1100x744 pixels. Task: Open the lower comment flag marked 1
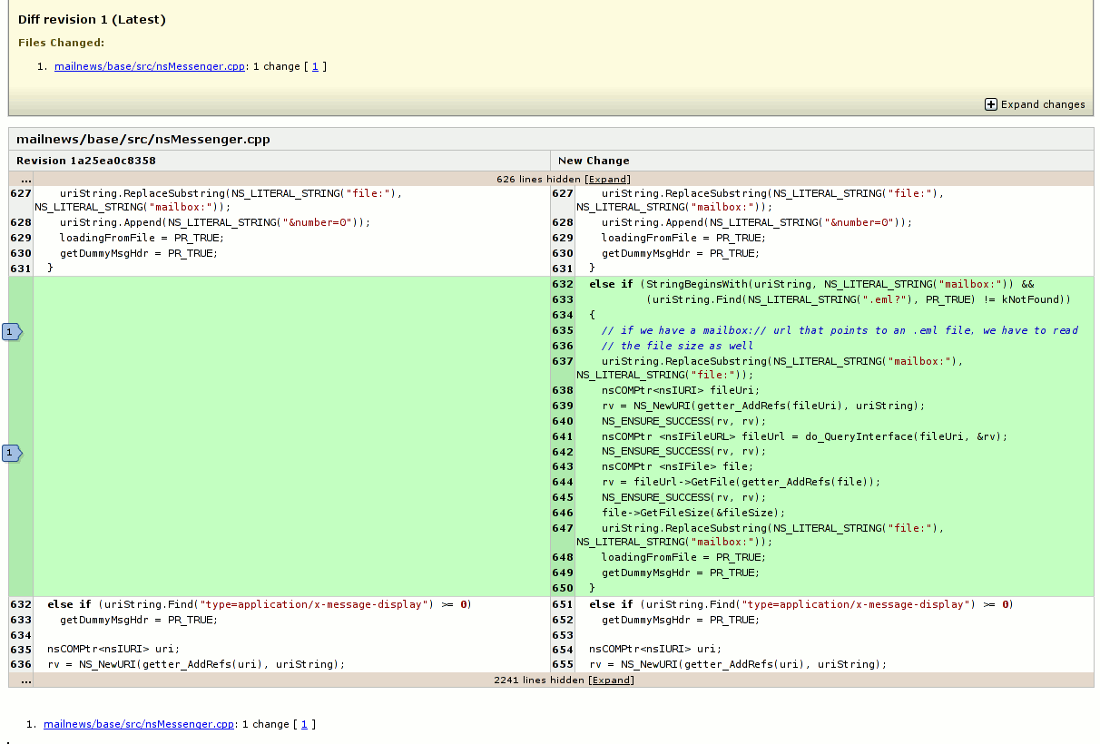click(x=11, y=452)
